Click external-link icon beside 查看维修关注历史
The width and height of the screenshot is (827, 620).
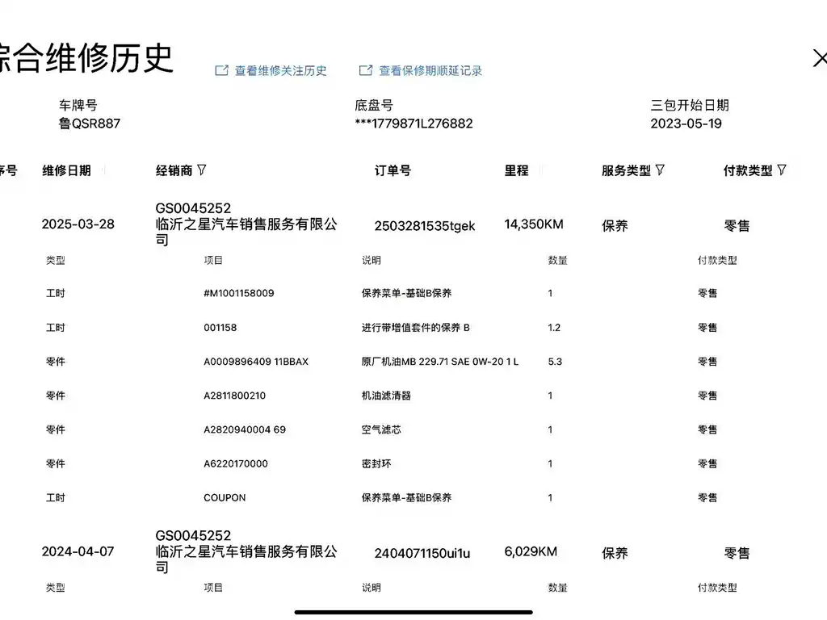point(221,71)
